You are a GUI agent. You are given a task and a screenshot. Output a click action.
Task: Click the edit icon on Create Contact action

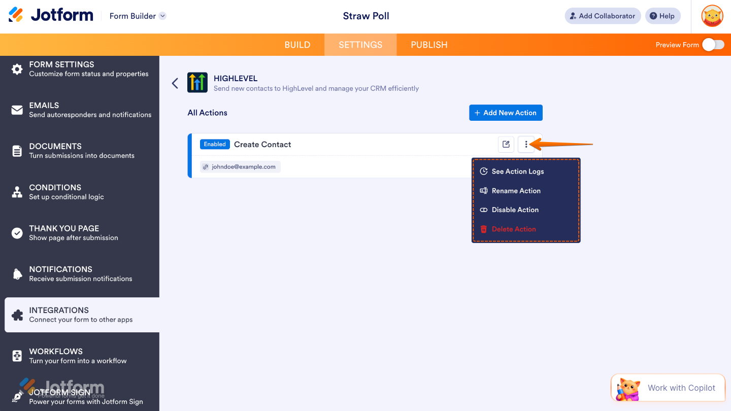click(506, 144)
